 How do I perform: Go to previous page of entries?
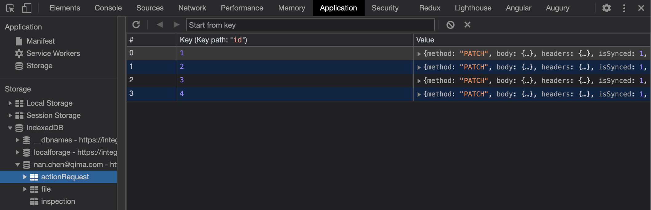pos(160,25)
